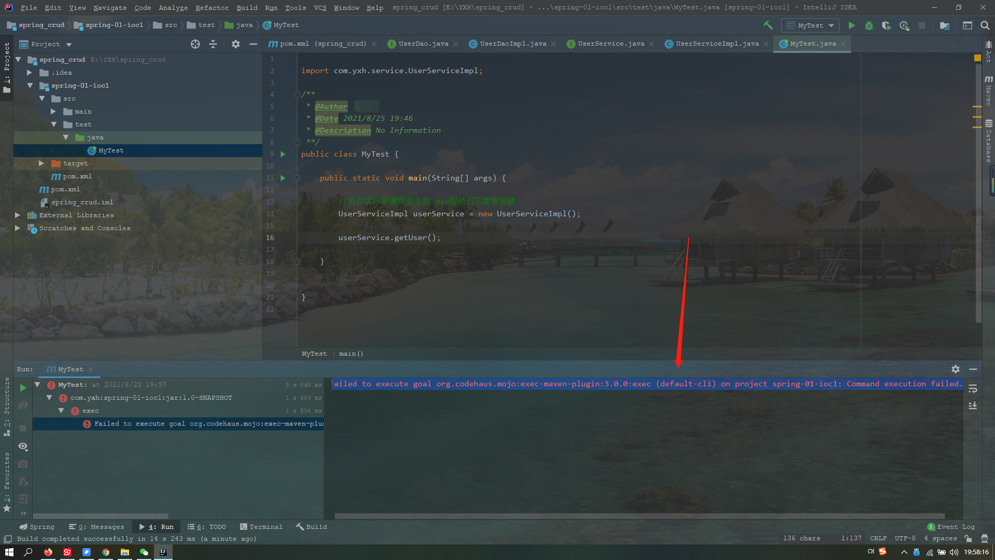
Task: Open the Refactor menu
Action: pos(211,7)
